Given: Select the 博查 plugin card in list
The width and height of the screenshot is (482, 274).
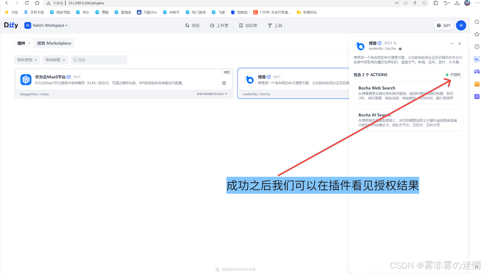Looking at the screenshot, I should pyautogui.click(x=293, y=83).
